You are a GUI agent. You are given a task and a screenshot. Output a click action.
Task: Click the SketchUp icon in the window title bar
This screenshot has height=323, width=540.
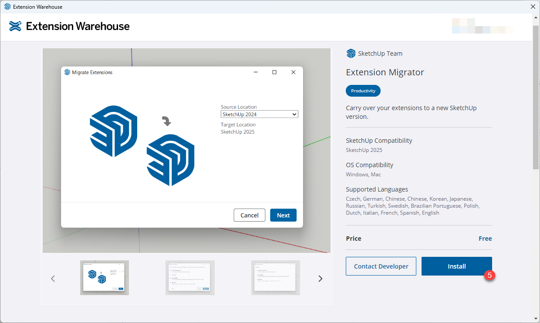(x=7, y=7)
